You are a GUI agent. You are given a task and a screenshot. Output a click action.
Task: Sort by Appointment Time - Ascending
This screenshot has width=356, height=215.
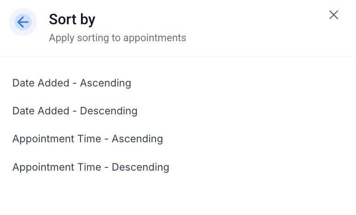87,139
